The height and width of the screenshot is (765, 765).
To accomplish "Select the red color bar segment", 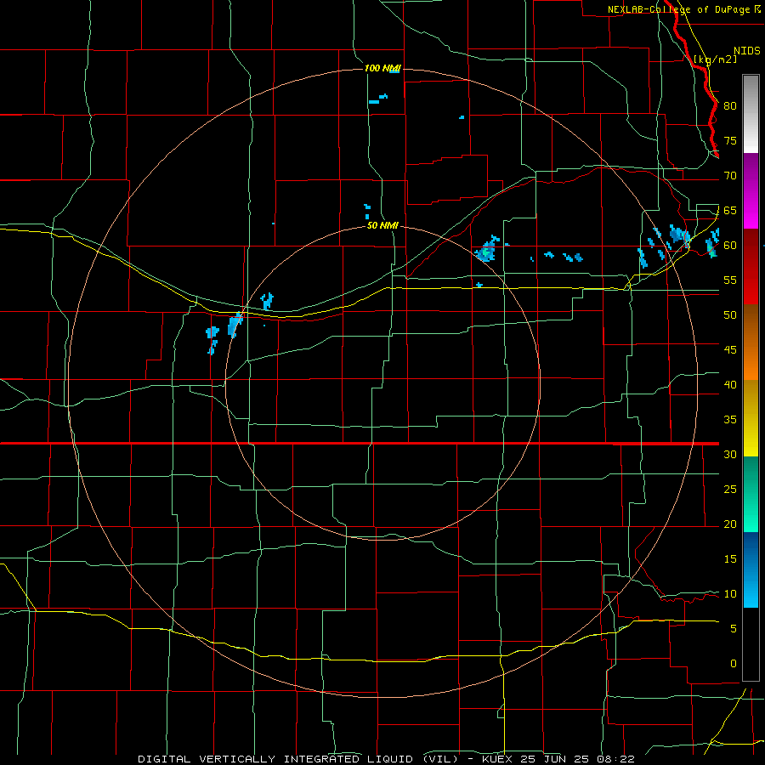I will pos(751,267).
